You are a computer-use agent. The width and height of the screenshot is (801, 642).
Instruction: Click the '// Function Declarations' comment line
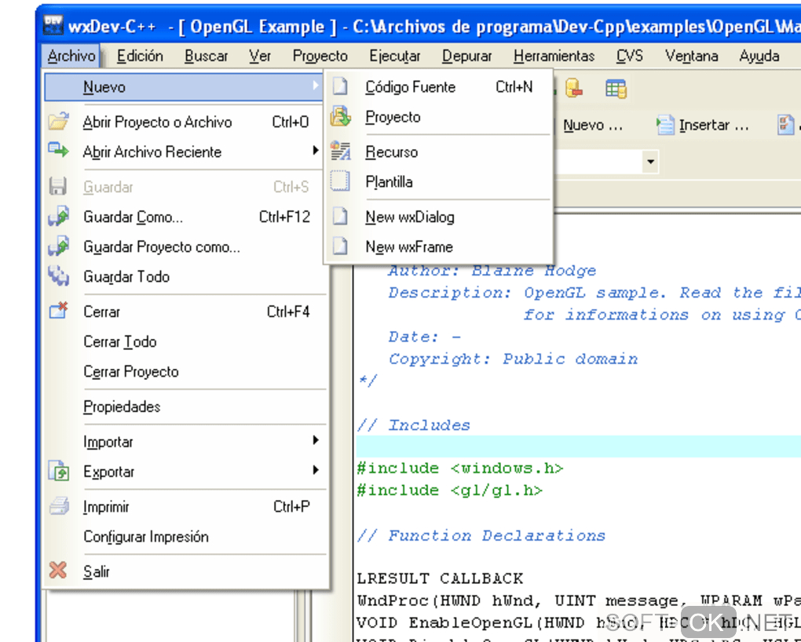(x=481, y=536)
